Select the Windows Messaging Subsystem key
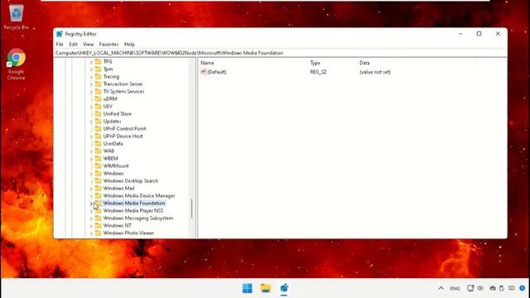Image resolution: width=530 pixels, height=298 pixels. point(138,219)
